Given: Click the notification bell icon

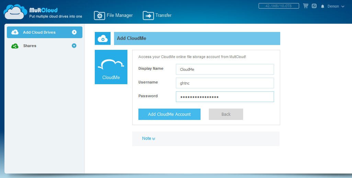Looking at the screenshot, I should (x=322, y=7).
